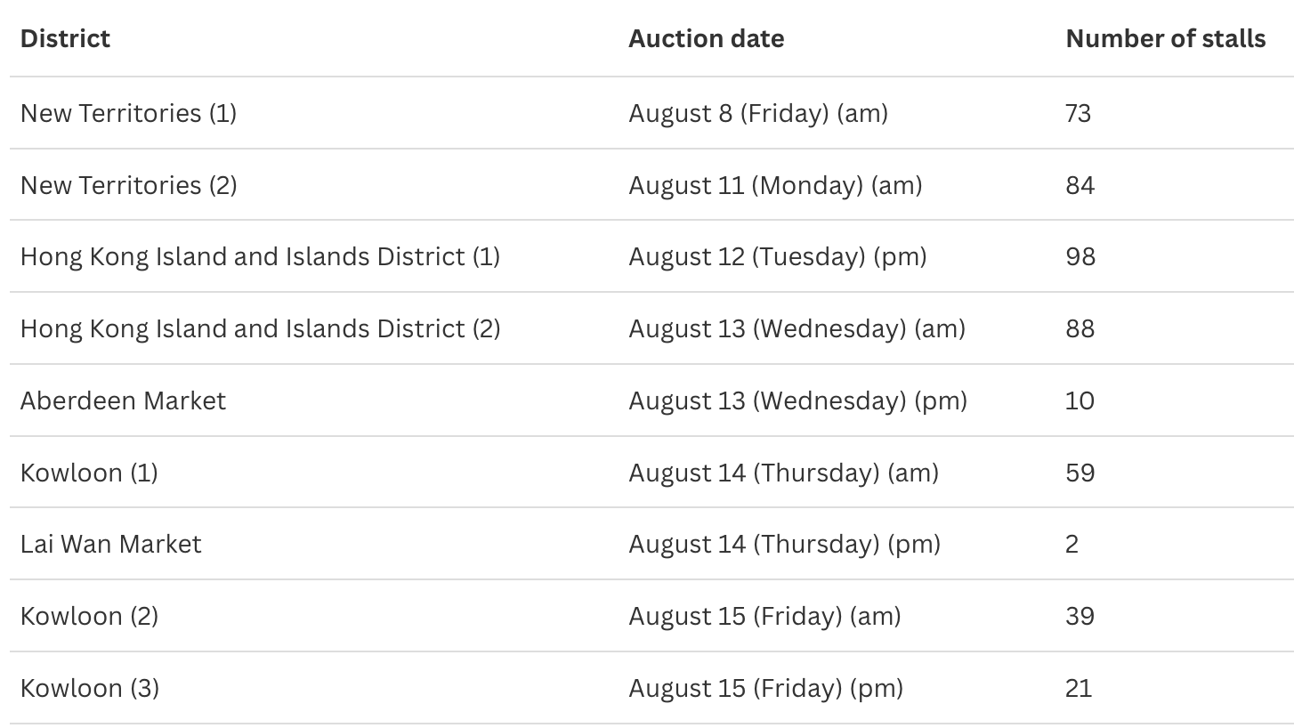Click the Number of stalls column header

[1165, 39]
